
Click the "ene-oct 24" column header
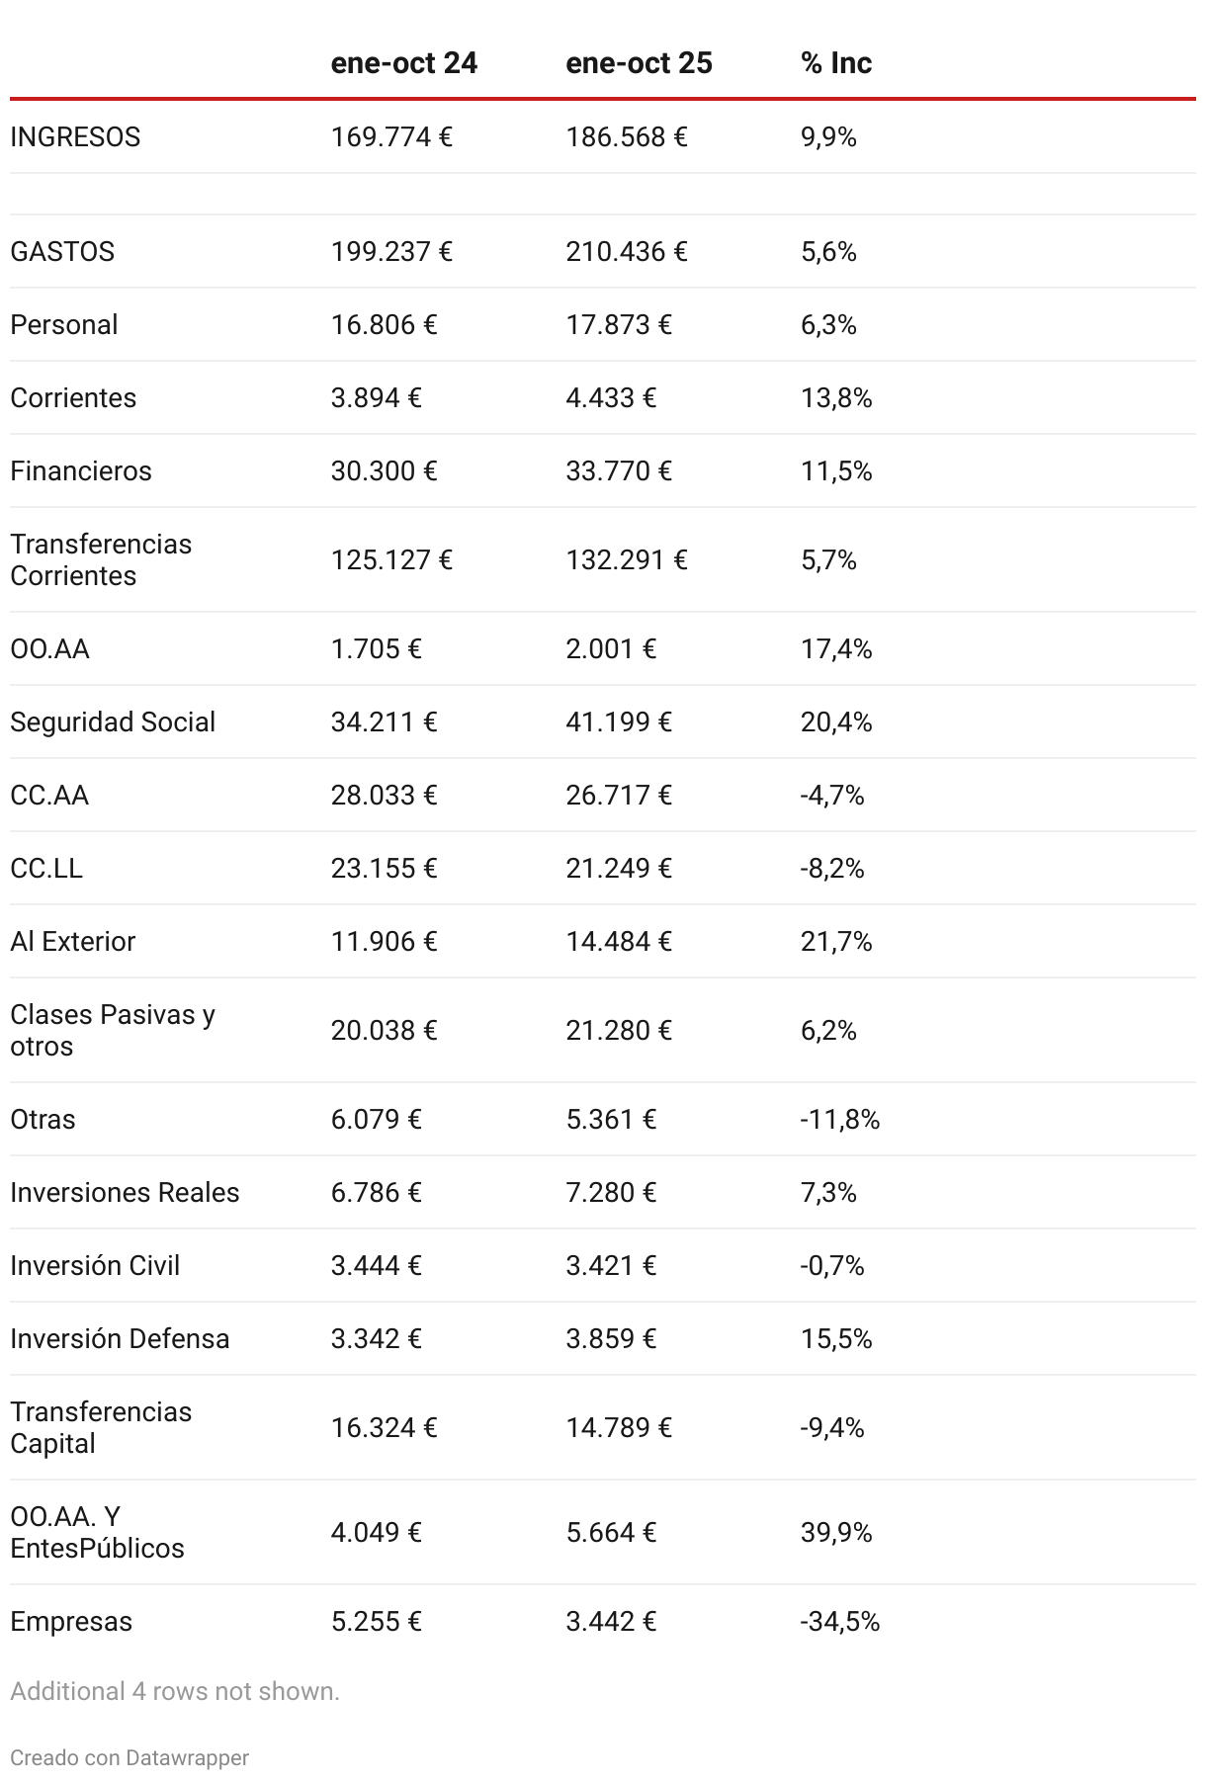pyautogui.click(x=403, y=63)
